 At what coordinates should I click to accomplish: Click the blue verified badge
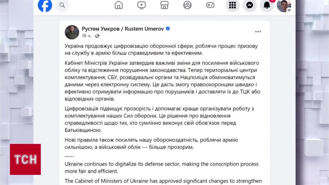[168, 29]
